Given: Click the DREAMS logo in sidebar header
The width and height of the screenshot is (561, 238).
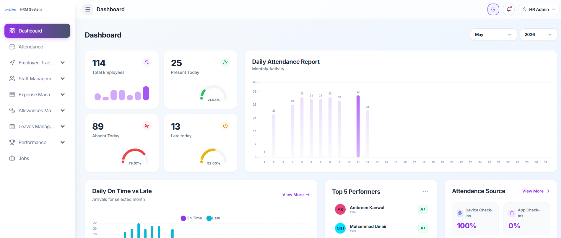Looking at the screenshot, I should [10, 9].
